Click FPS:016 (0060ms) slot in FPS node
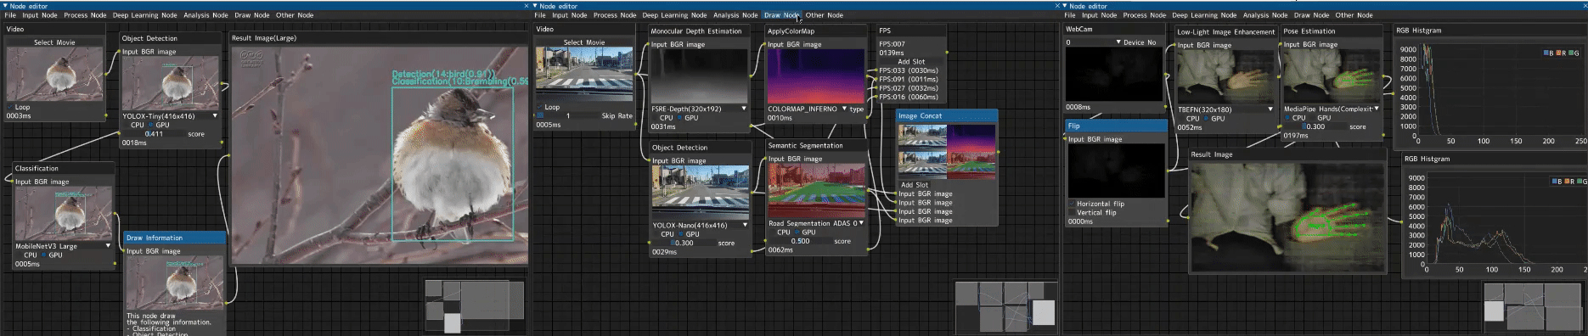Screen dimensions: 1588x336 click(908, 97)
